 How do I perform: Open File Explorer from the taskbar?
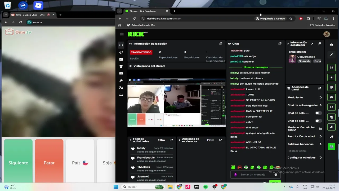click(170, 187)
